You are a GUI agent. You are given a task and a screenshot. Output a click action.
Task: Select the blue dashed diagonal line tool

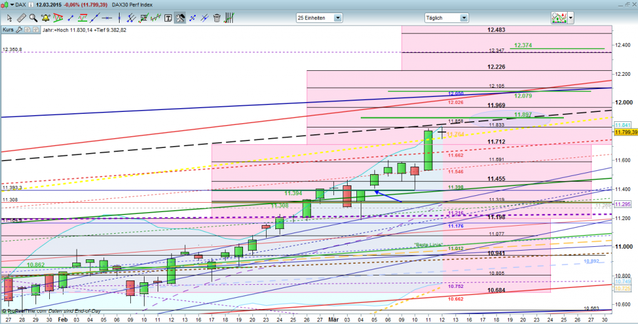click(193, 18)
